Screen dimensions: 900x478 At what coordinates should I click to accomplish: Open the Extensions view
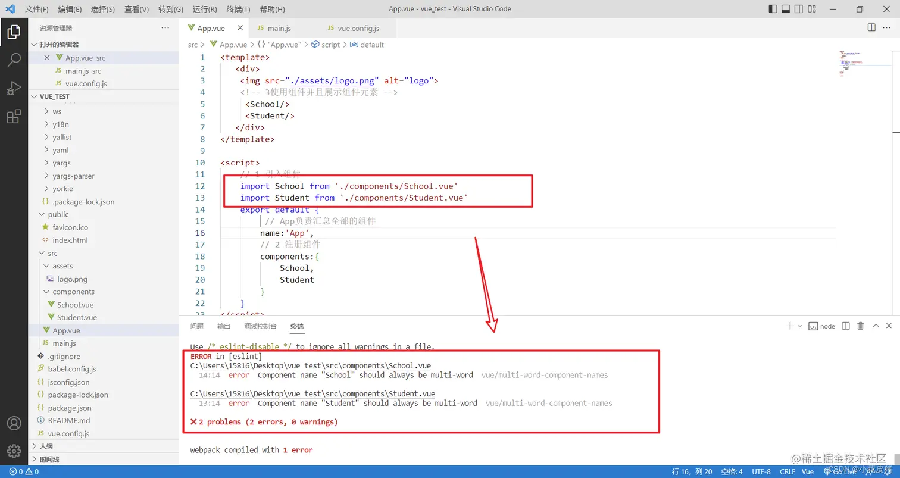14,117
